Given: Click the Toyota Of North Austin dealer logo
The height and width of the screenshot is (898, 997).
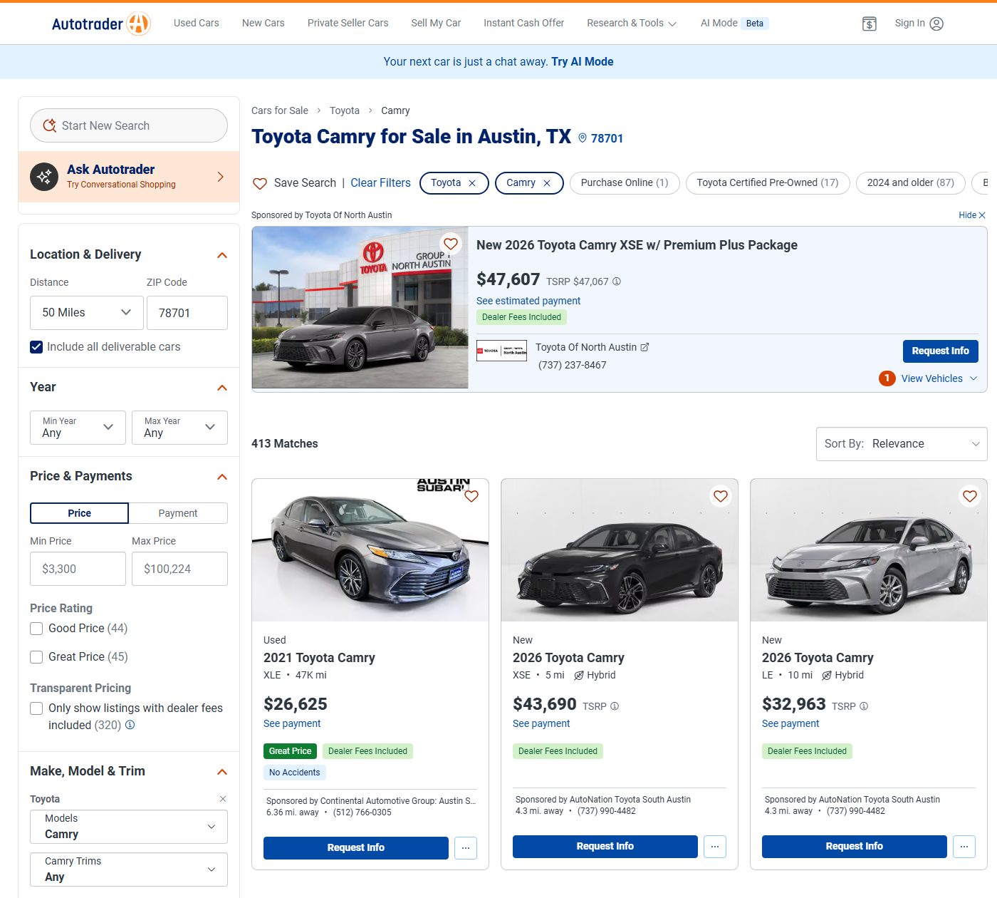Looking at the screenshot, I should tap(502, 351).
